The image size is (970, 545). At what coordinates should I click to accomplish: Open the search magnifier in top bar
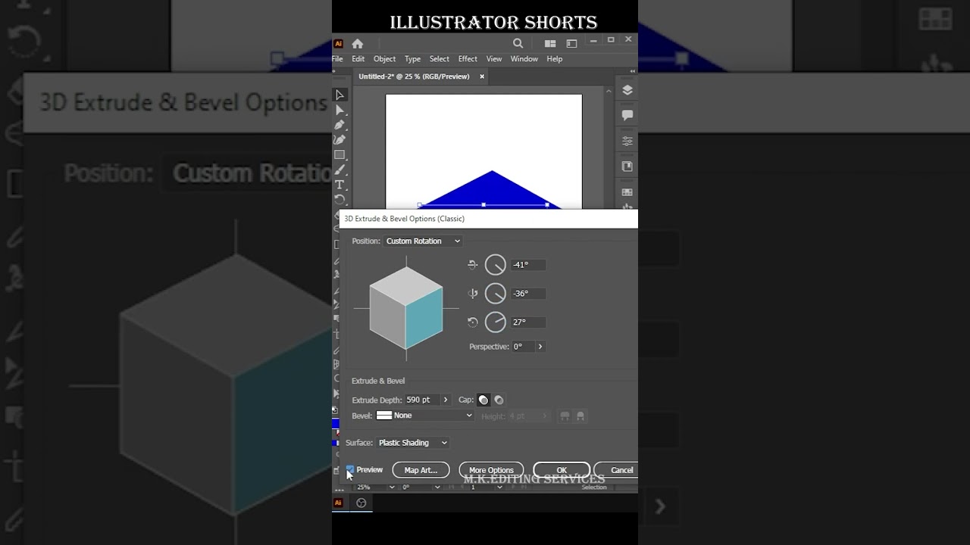[x=518, y=43]
